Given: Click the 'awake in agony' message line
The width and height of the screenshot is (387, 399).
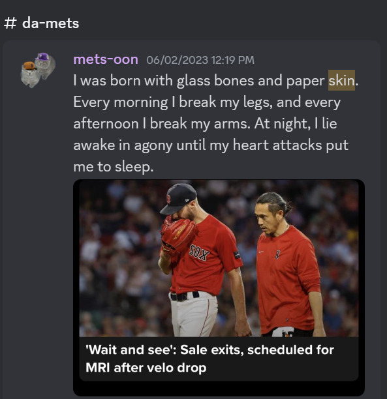Looking at the screenshot, I should pos(211,145).
